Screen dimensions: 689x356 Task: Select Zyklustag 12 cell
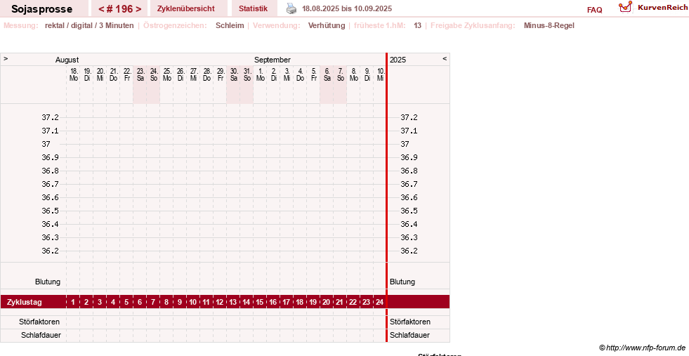(x=220, y=302)
